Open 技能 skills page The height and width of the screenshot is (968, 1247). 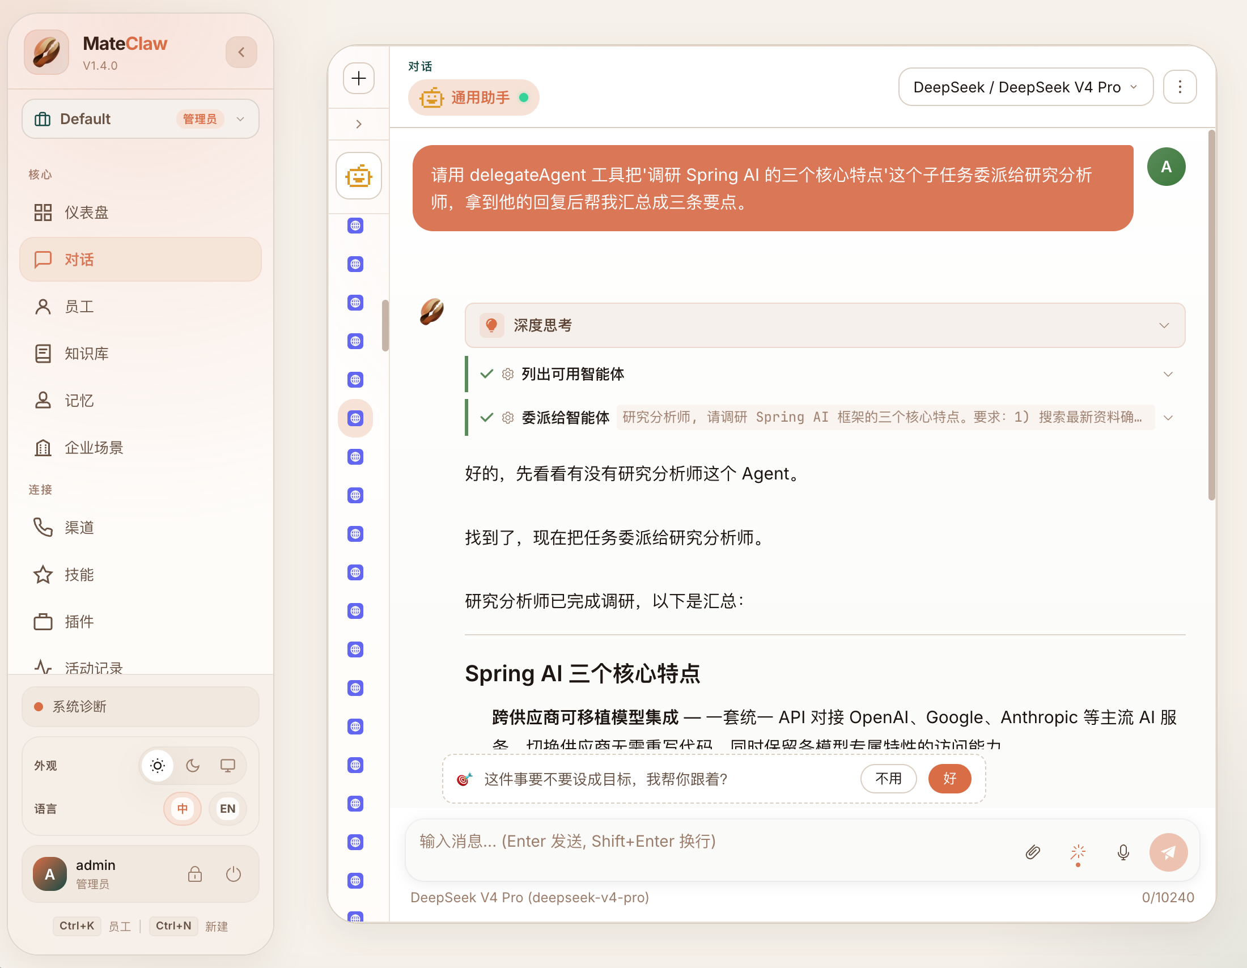141,574
